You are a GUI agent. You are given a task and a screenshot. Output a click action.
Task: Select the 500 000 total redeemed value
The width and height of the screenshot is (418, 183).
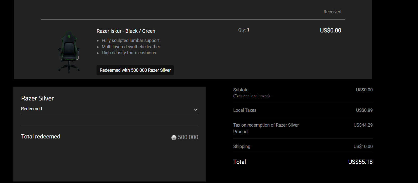(188, 137)
